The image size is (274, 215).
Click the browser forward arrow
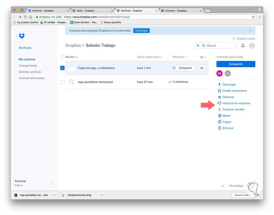[20, 17]
